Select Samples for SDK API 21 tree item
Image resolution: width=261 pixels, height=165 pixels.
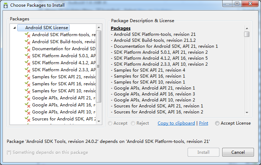pos(64,77)
